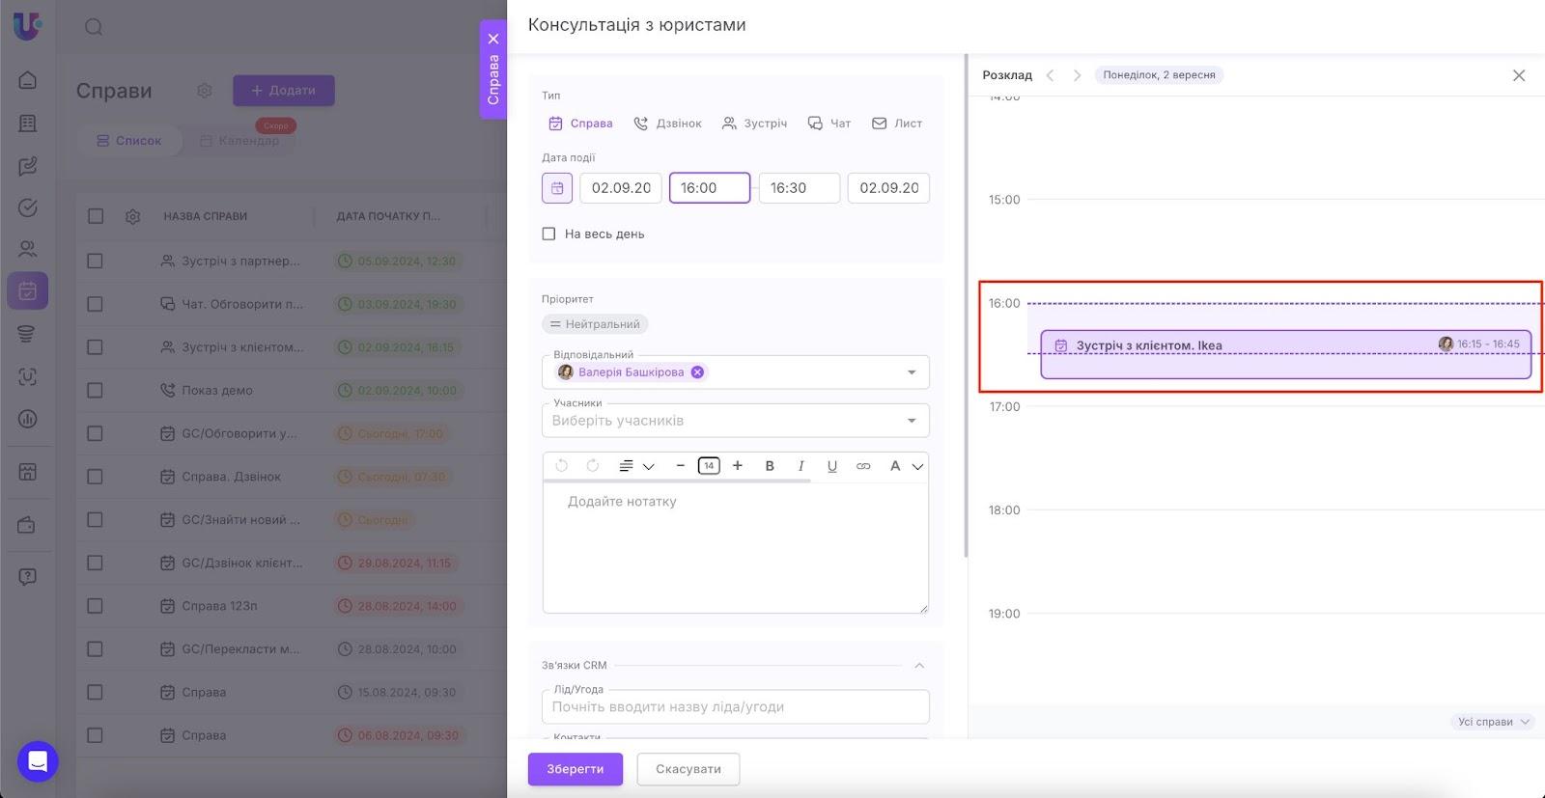Undo the last note edit

pyautogui.click(x=562, y=466)
